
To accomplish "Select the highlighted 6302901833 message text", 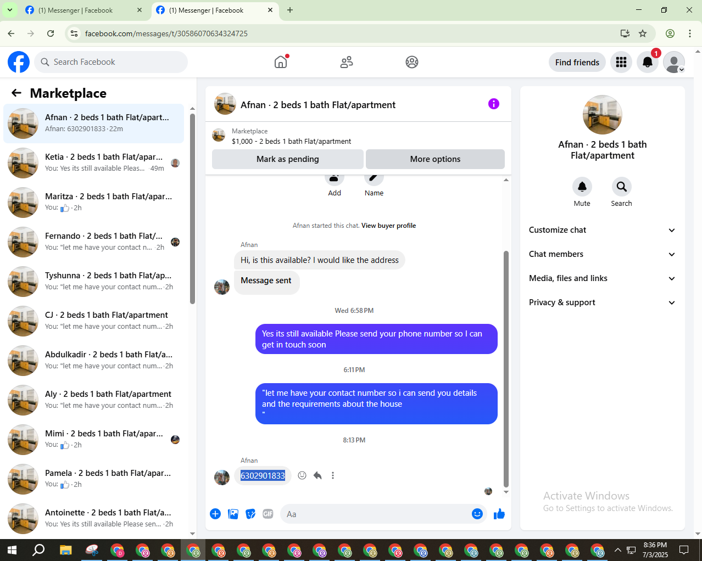I will (x=263, y=475).
